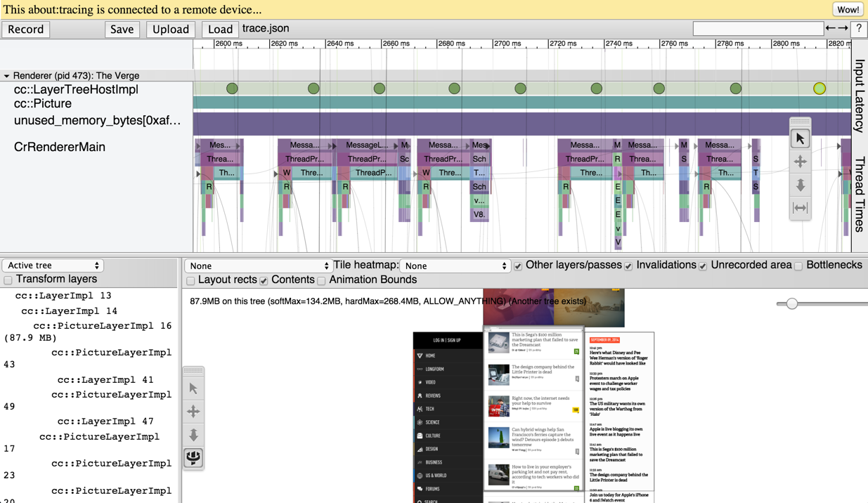Choose the layer viewer zoom tool
Screen dimensions: 868x503
pyautogui.click(x=193, y=435)
